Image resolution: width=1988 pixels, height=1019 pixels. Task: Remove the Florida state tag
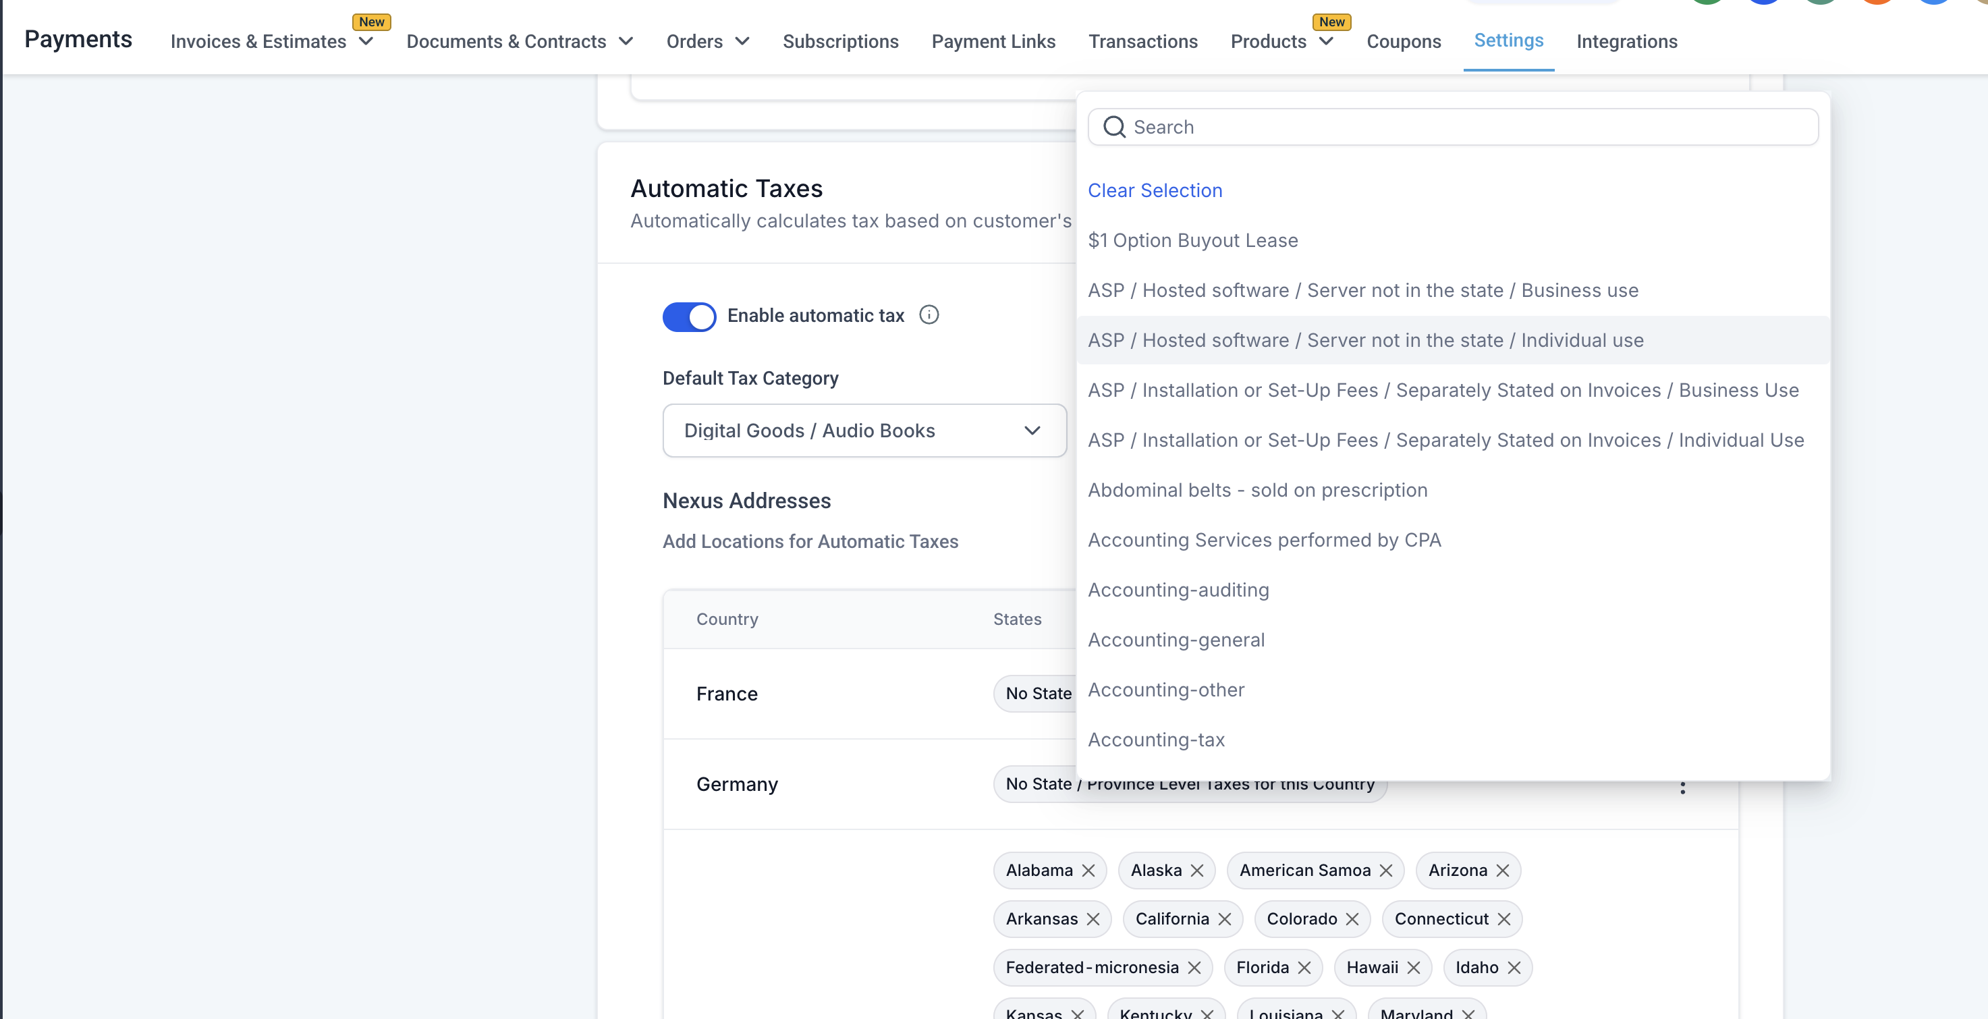pos(1304,968)
